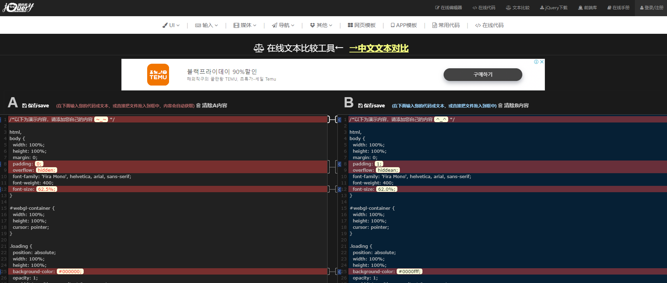Click the grid icon beside 网页模板
667x283 pixels.
click(350, 25)
